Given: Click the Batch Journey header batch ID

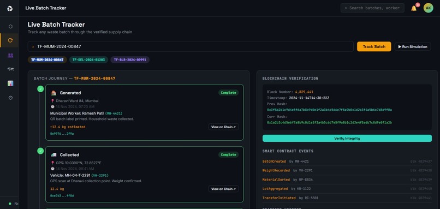Looking at the screenshot, I should [94, 79].
